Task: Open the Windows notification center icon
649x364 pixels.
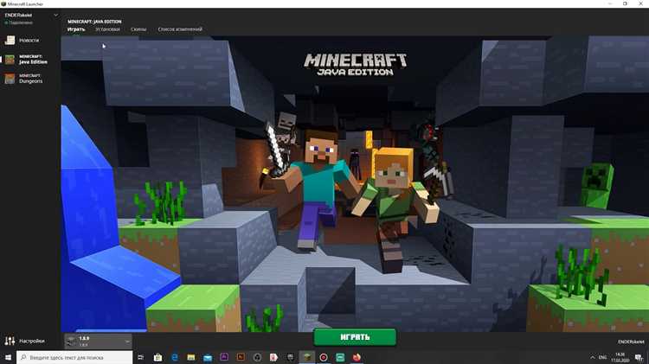Action: point(639,357)
